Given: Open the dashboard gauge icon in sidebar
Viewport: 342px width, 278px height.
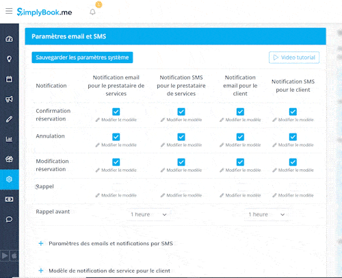Looking at the screenshot, I should [9, 39].
